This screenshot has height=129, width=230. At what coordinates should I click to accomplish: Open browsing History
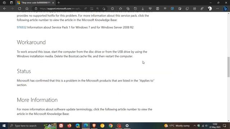[x=135, y=9]
